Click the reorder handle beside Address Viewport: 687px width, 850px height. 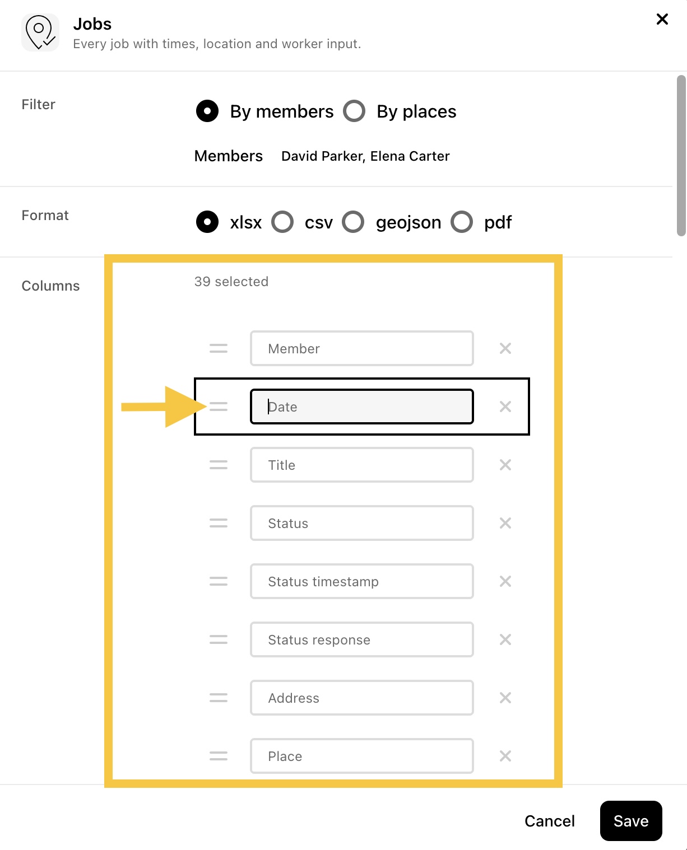(x=218, y=698)
